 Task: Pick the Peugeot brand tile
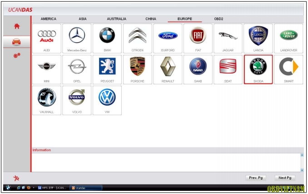pos(107,69)
